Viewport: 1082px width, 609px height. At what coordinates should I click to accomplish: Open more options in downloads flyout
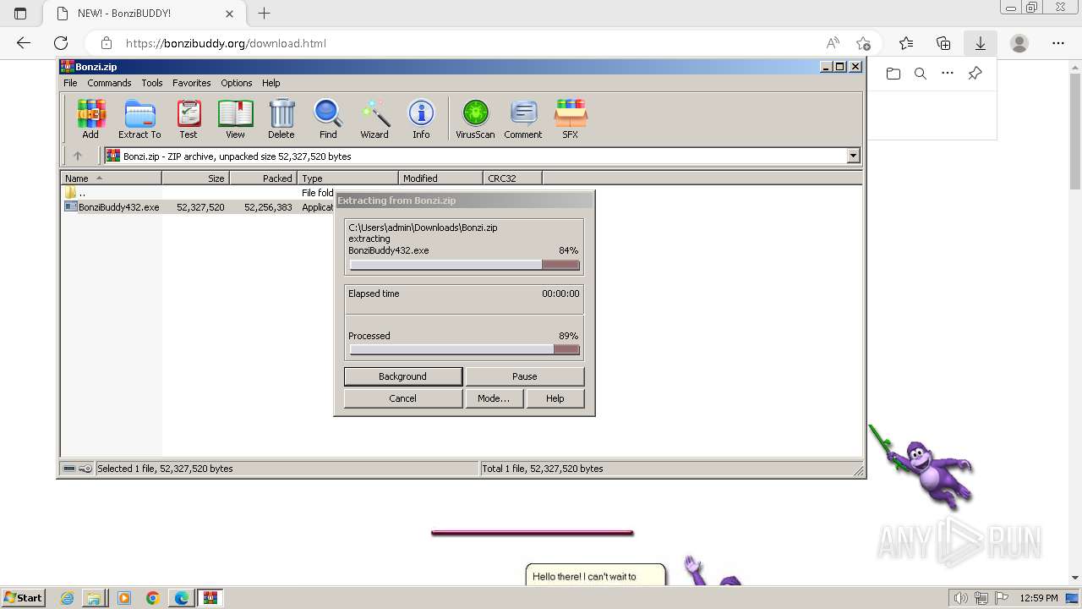(948, 74)
